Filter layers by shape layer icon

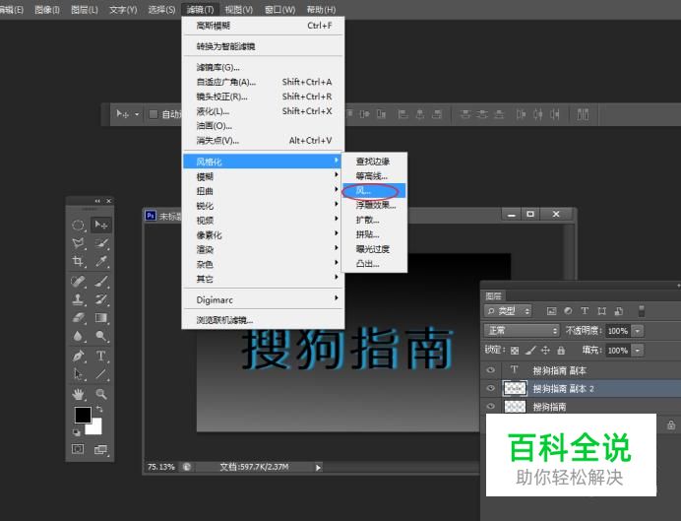602,311
